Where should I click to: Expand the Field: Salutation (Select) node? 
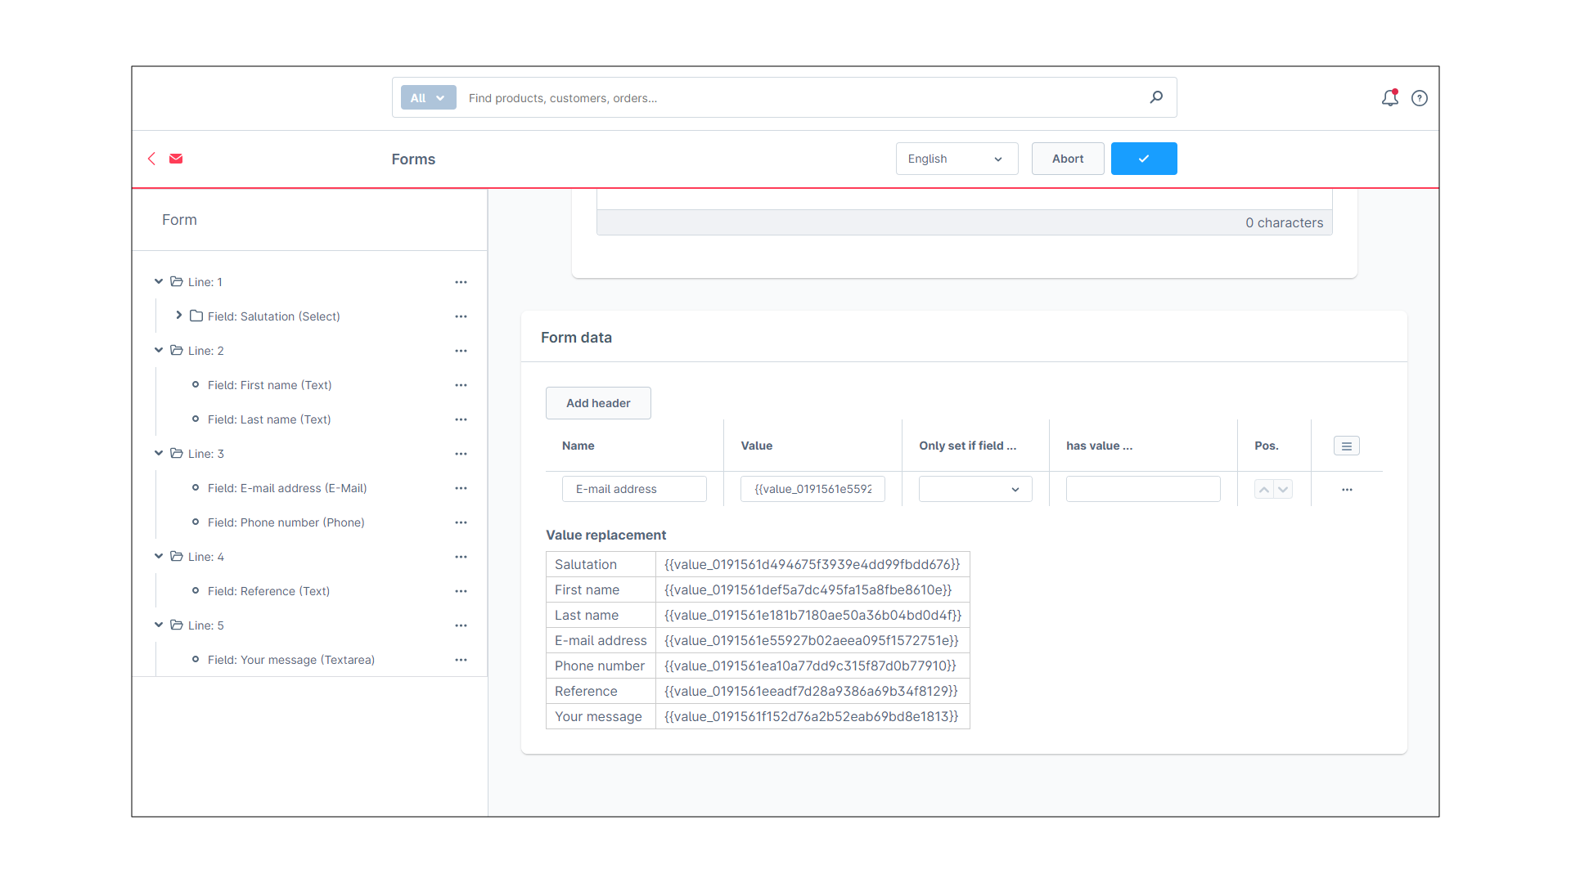[x=178, y=316]
